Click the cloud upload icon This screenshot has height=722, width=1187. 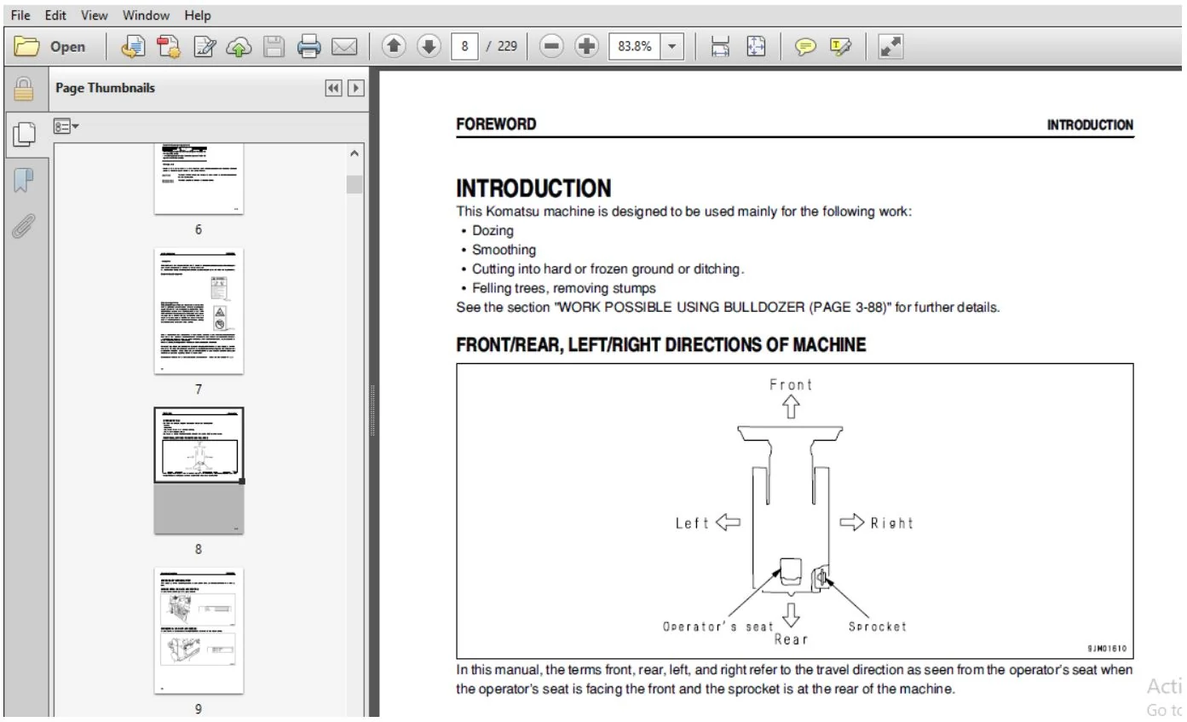point(238,47)
